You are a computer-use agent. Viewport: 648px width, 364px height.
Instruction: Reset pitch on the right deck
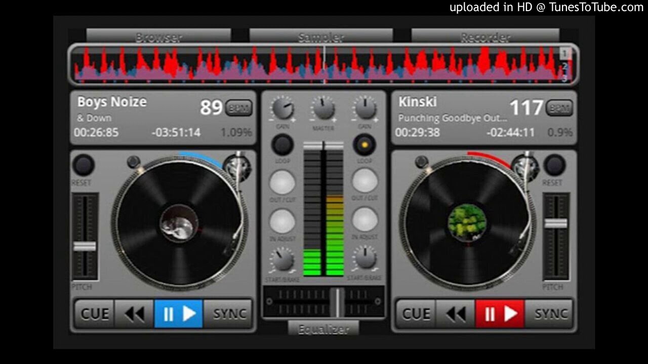tap(555, 165)
